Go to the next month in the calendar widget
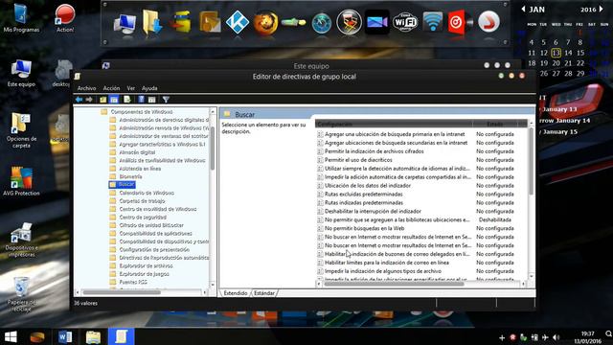This screenshot has height=345, width=613. 602,9
